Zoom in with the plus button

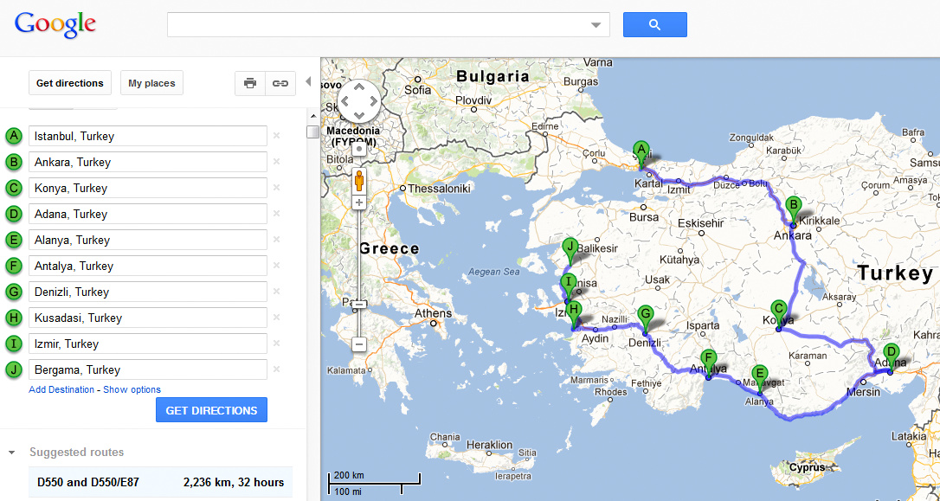click(359, 202)
